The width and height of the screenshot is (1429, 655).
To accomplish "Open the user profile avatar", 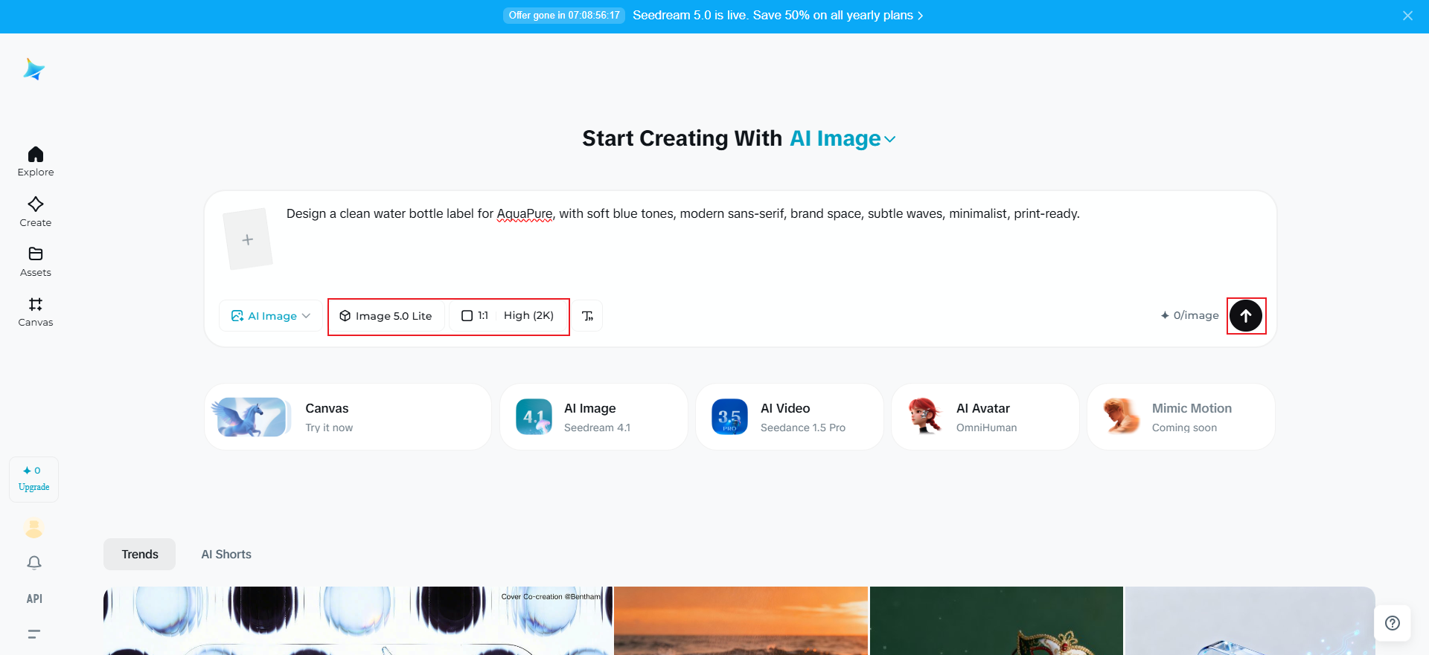I will [34, 528].
